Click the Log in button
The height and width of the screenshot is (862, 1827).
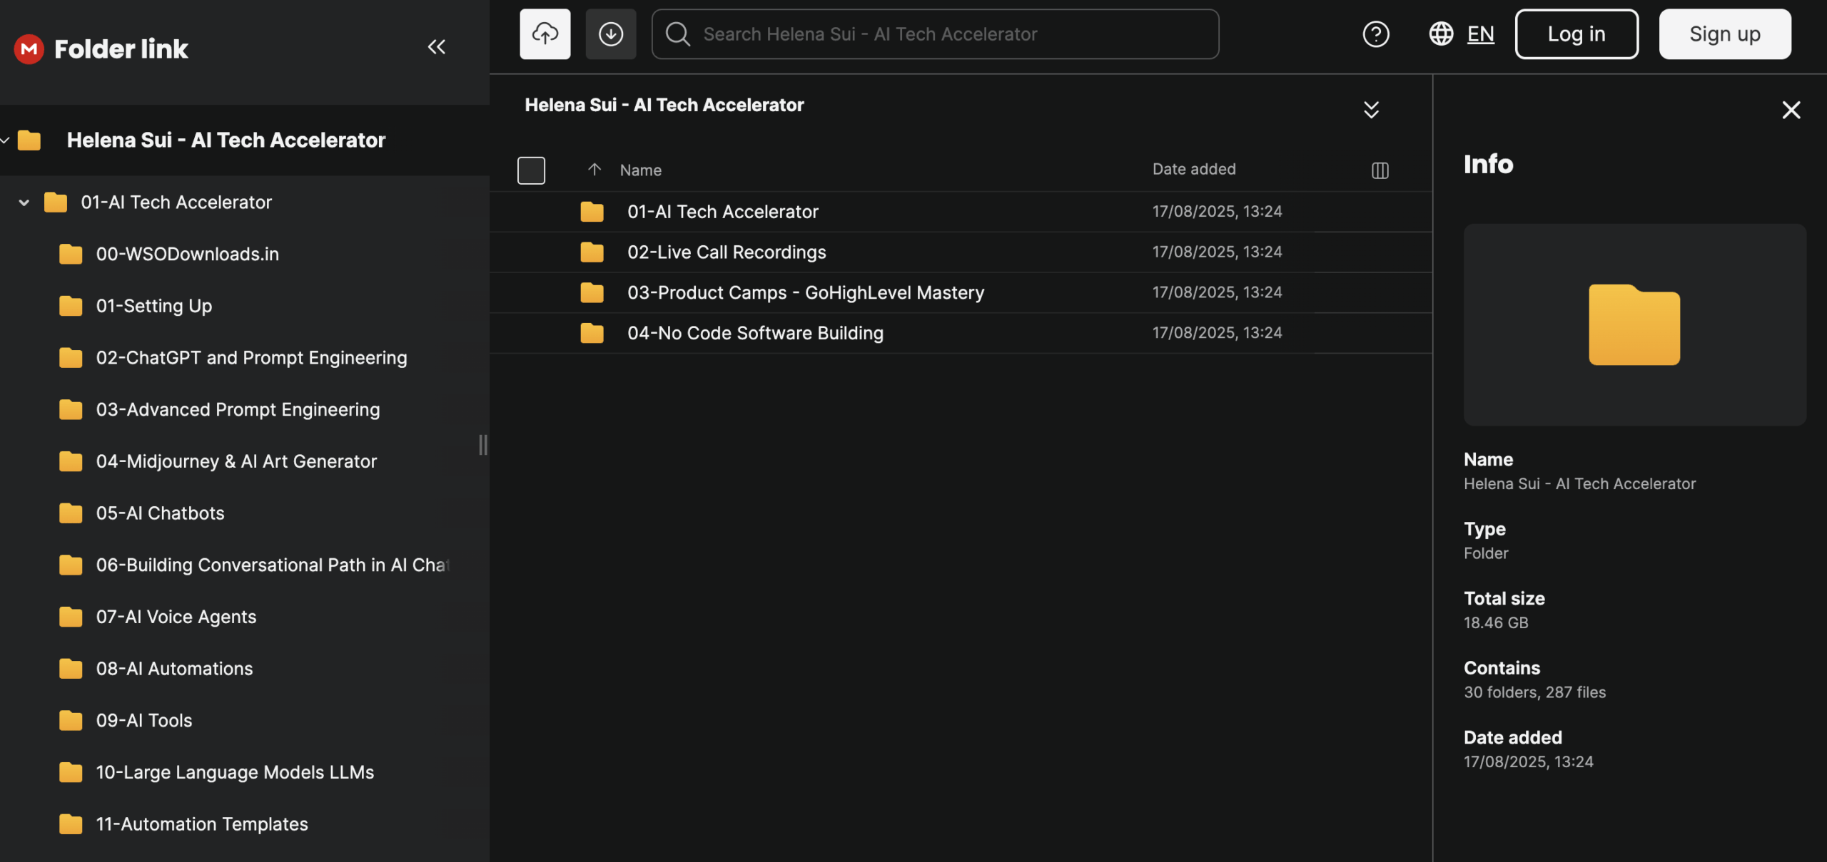(1576, 34)
